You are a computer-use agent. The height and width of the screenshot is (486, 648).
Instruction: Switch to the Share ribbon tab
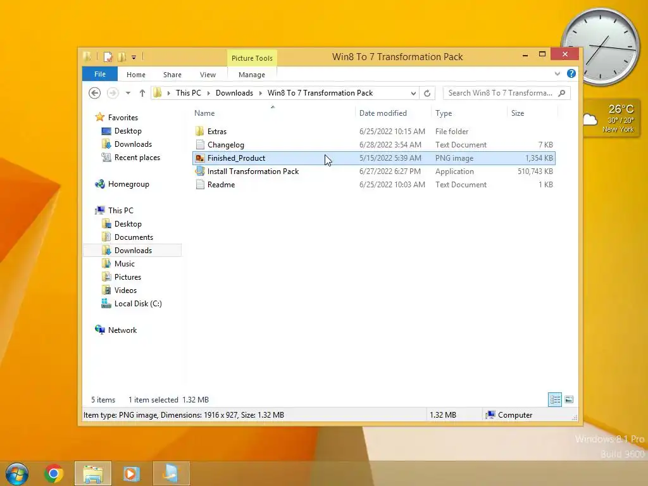172,75
